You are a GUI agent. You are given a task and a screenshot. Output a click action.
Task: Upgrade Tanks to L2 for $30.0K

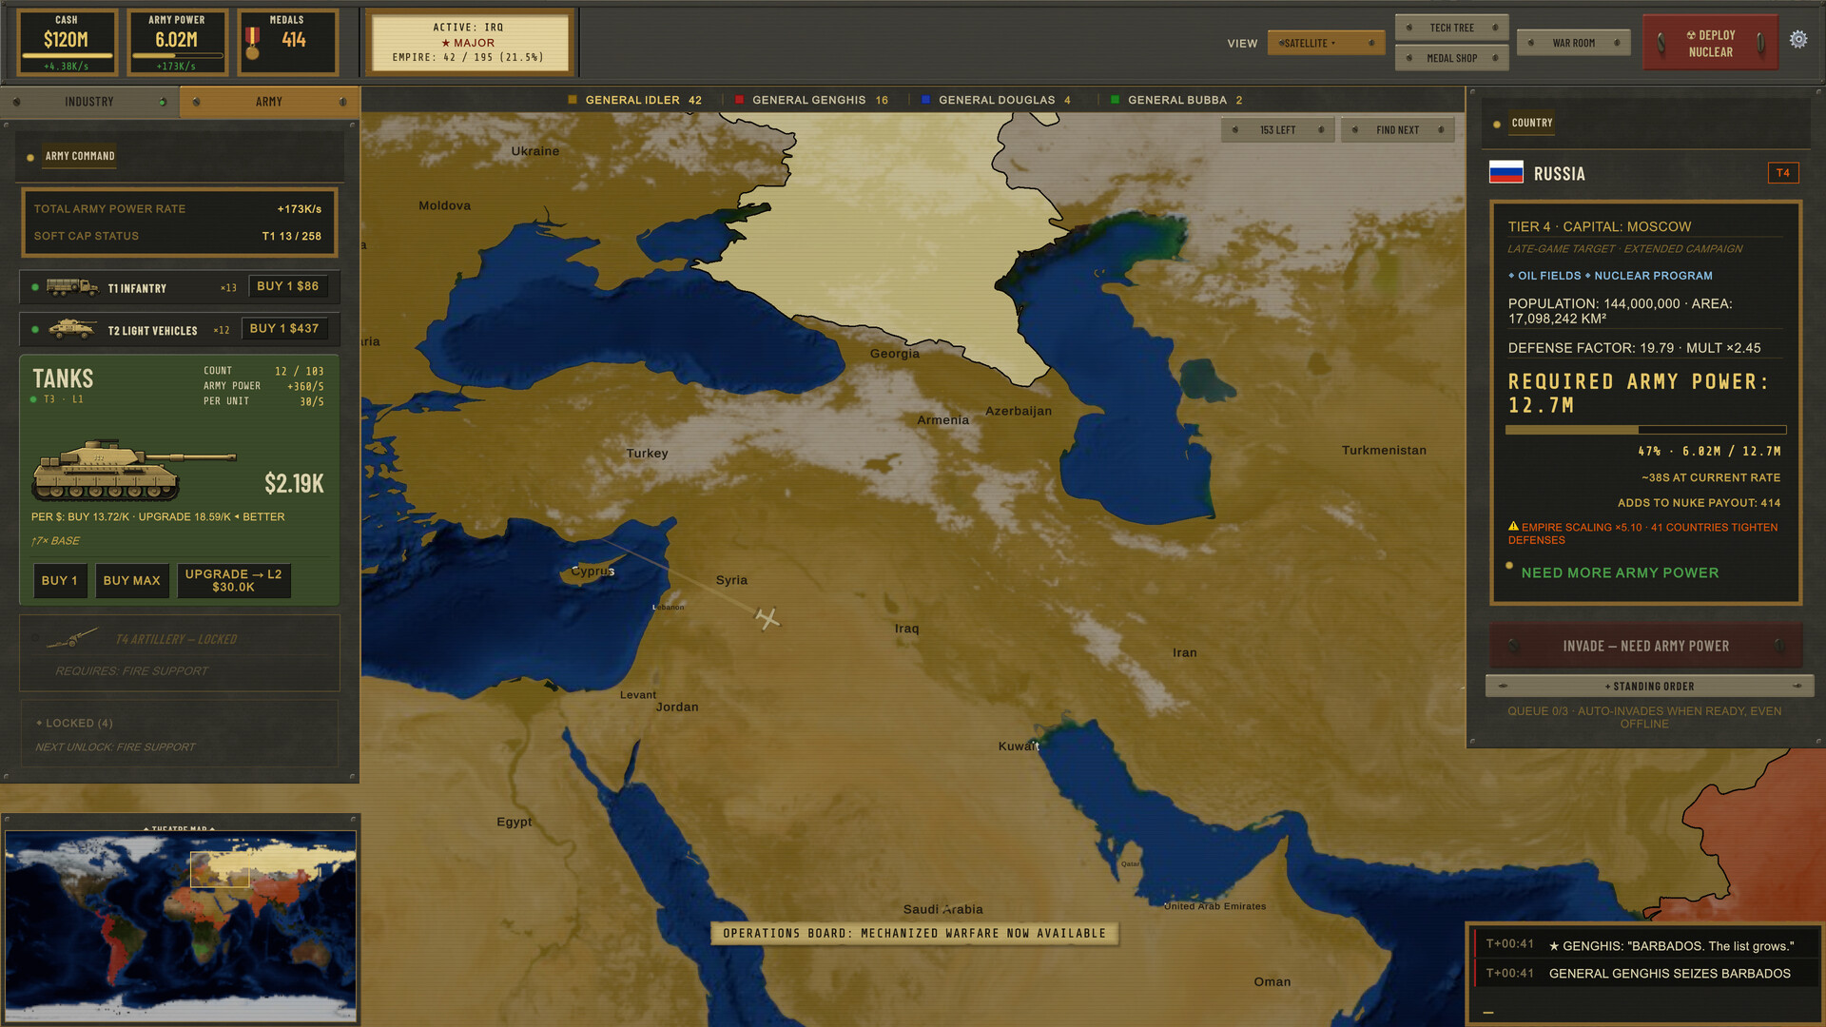[233, 581]
